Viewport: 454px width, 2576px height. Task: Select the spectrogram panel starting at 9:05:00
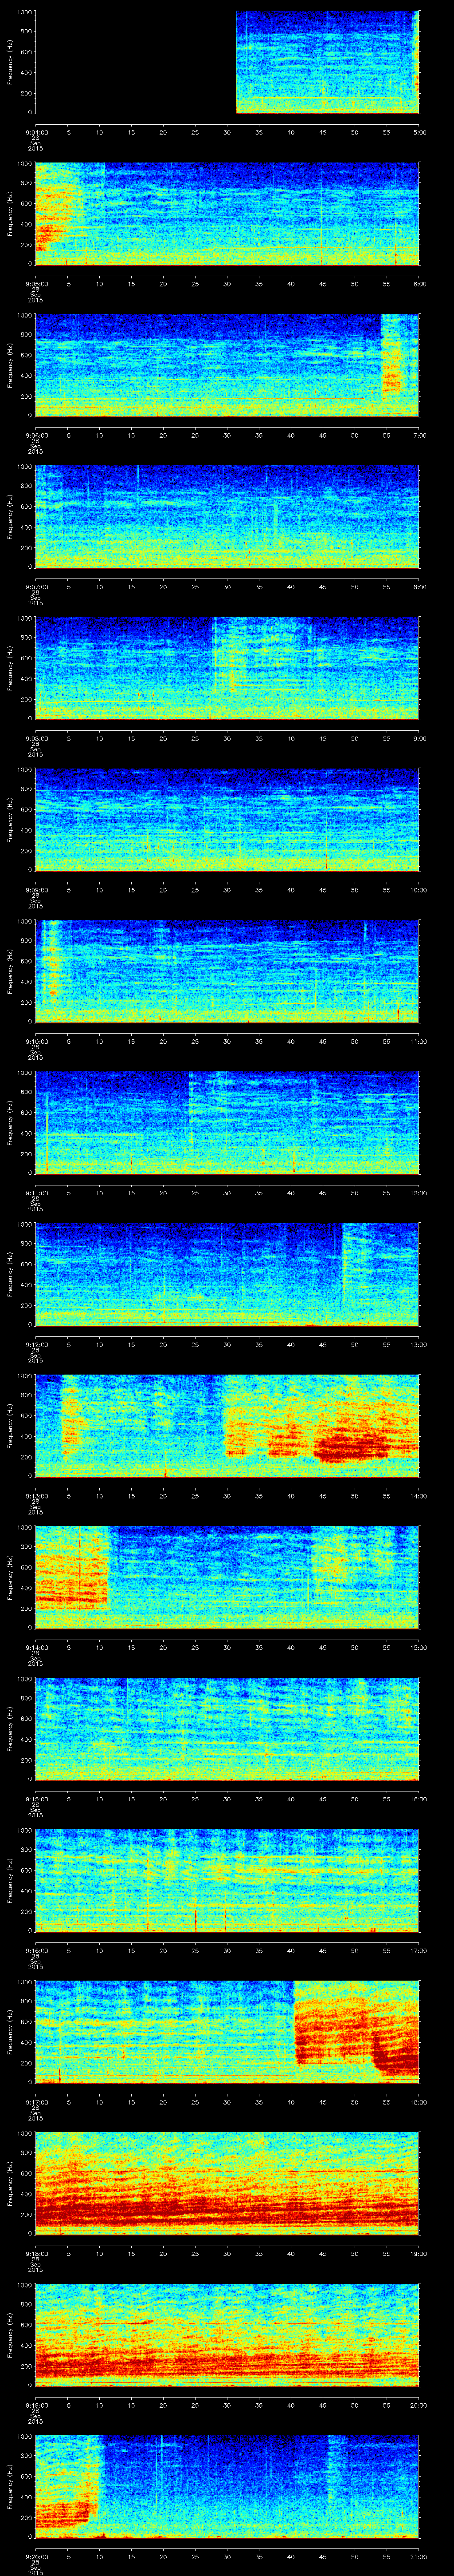point(227,214)
